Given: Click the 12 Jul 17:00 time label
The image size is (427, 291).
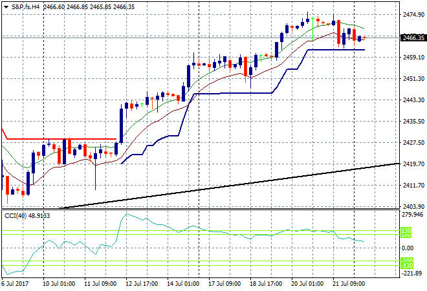Looking at the screenshot, I should pyautogui.click(x=142, y=284).
